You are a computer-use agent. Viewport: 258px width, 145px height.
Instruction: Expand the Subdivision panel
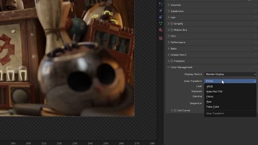(x=169, y=11)
